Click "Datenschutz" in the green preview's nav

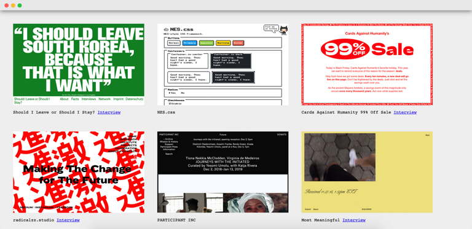[x=134, y=99]
